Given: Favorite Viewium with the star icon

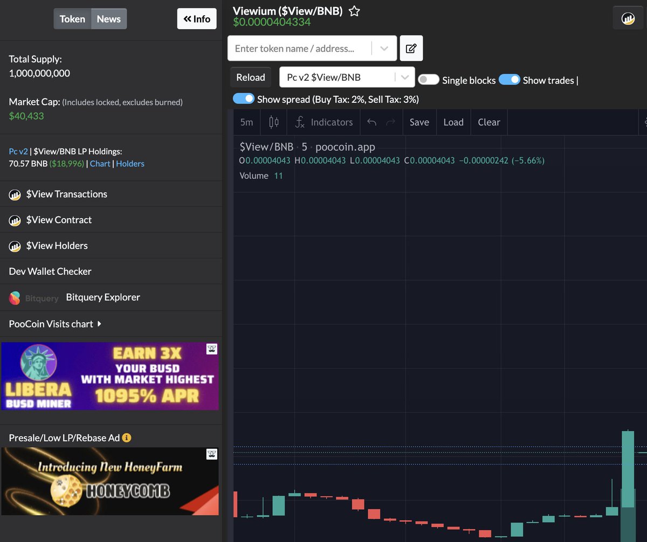Looking at the screenshot, I should coord(354,11).
